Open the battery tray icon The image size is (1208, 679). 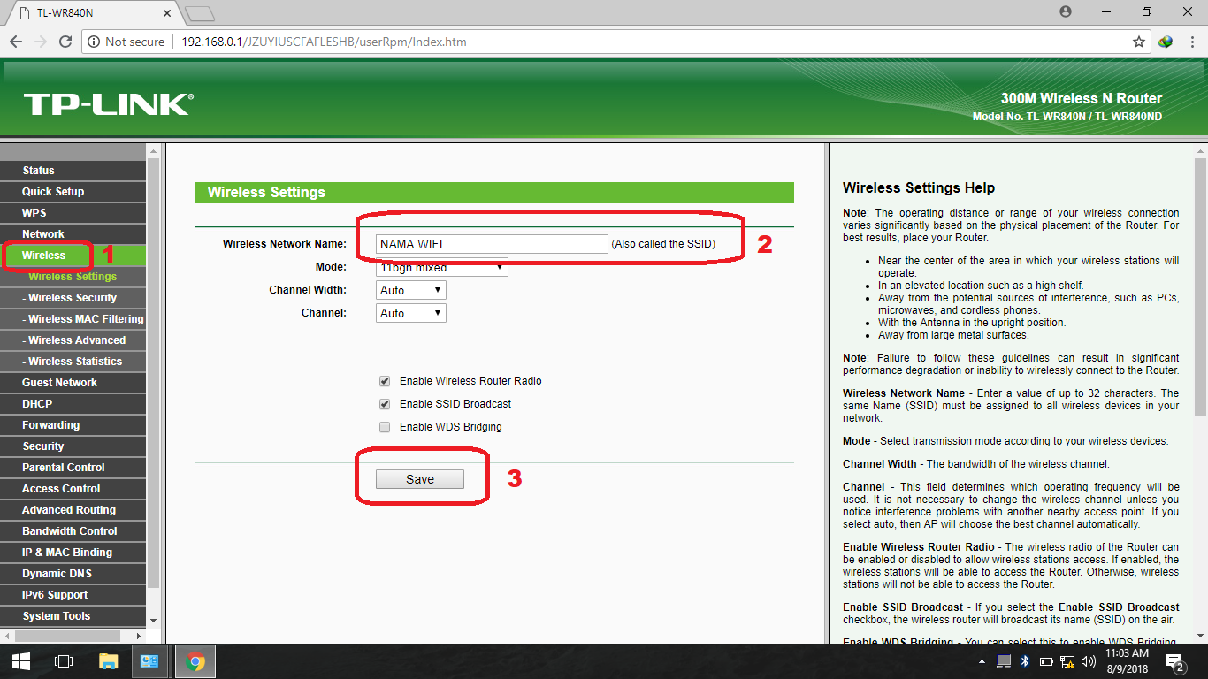[x=1046, y=661]
